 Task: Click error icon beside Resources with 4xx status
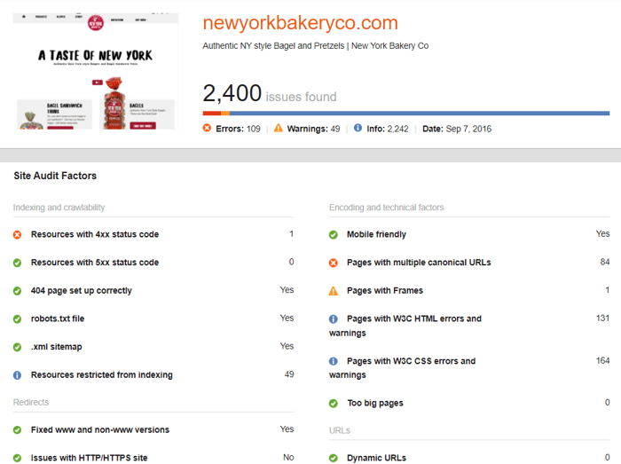(17, 235)
